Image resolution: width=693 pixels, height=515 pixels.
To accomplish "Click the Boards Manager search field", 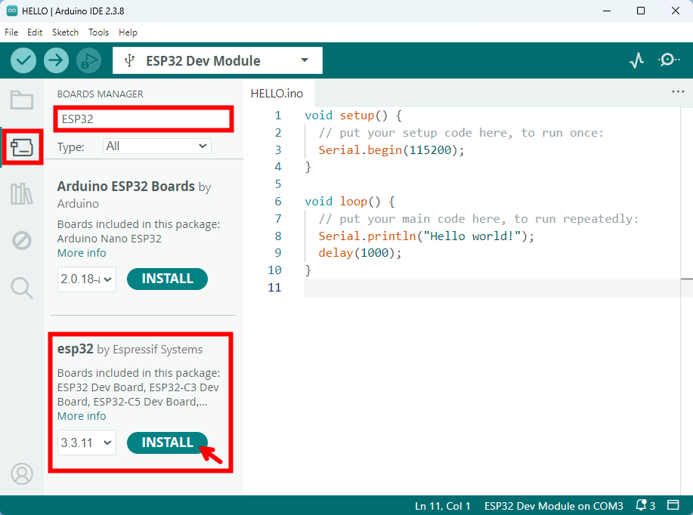I will click(x=144, y=119).
